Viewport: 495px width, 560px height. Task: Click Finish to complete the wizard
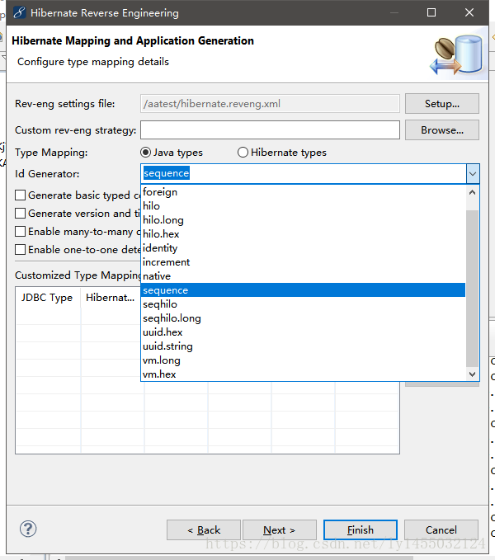(361, 530)
